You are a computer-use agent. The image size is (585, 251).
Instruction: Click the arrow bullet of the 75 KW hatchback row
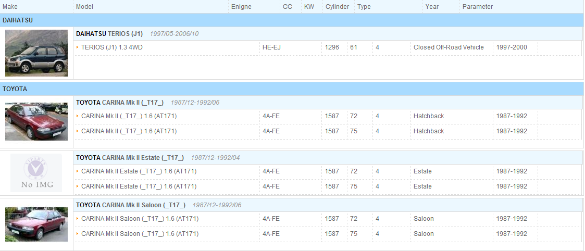click(78, 131)
